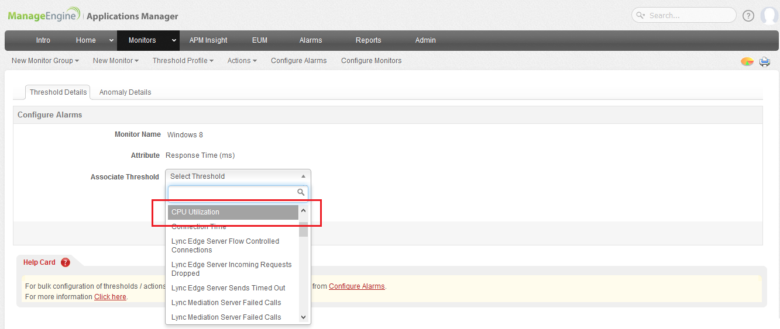Go to the Home tab
Viewport: 780px width, 329px height.
pyautogui.click(x=86, y=40)
